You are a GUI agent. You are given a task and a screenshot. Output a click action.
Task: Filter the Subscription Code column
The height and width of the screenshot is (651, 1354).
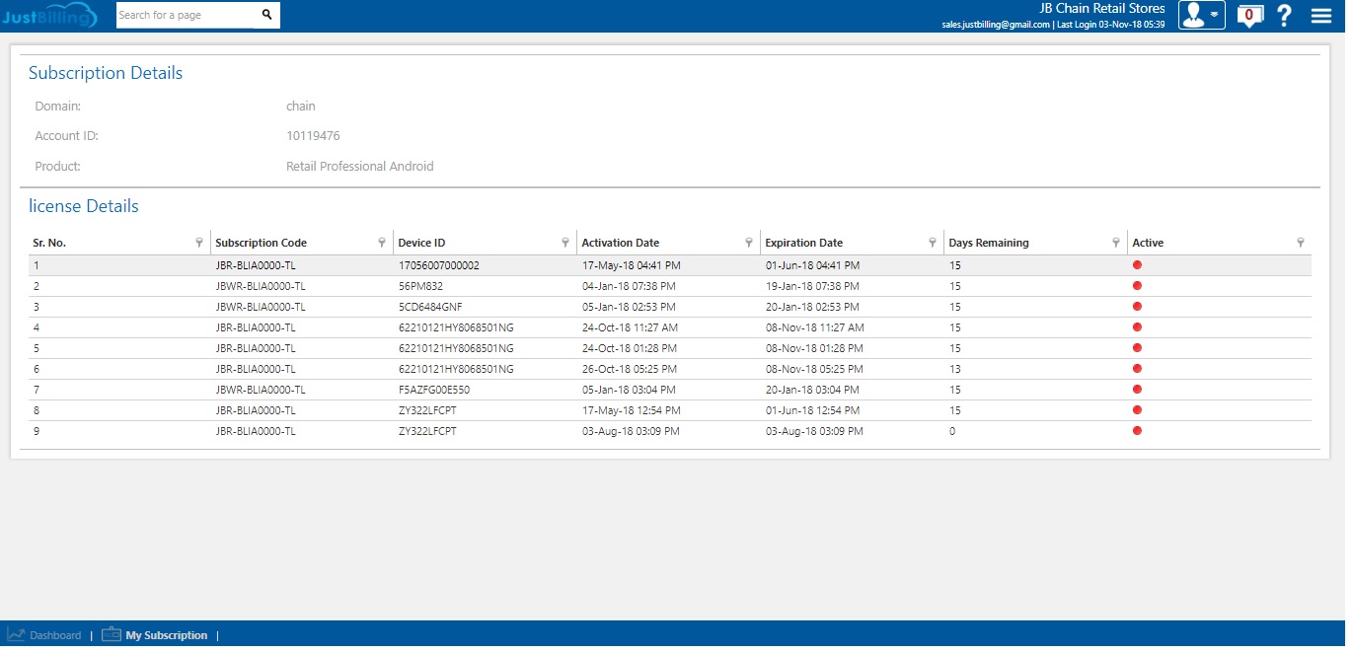click(x=382, y=243)
